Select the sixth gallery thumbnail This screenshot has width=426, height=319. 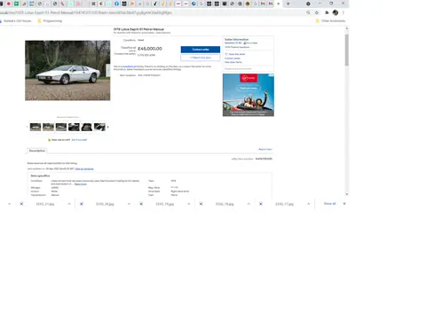pos(99,127)
